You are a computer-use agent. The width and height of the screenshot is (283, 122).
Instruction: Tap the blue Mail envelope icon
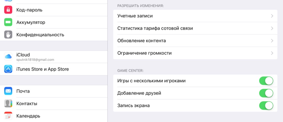click(x=8, y=91)
